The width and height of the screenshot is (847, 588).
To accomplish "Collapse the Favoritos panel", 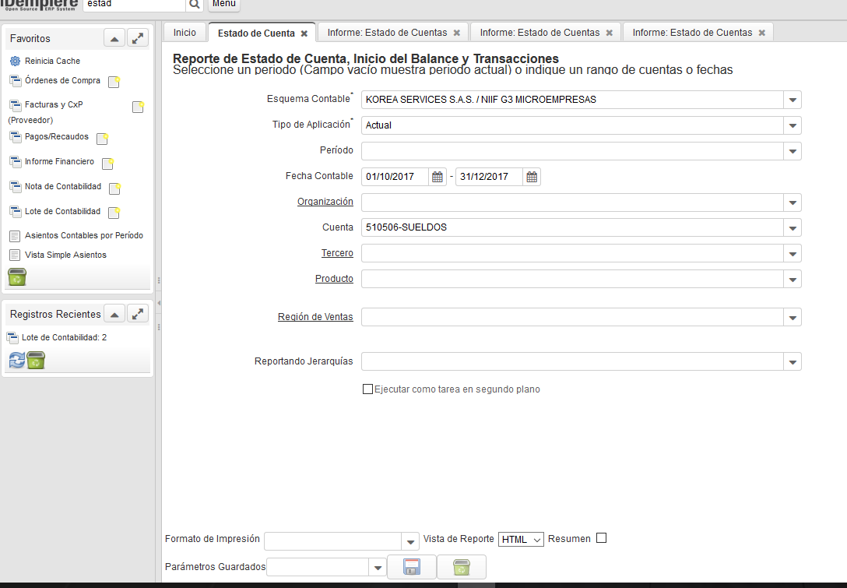I will pos(114,38).
